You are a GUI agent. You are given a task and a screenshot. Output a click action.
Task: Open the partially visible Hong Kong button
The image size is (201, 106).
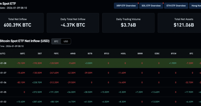195,6
